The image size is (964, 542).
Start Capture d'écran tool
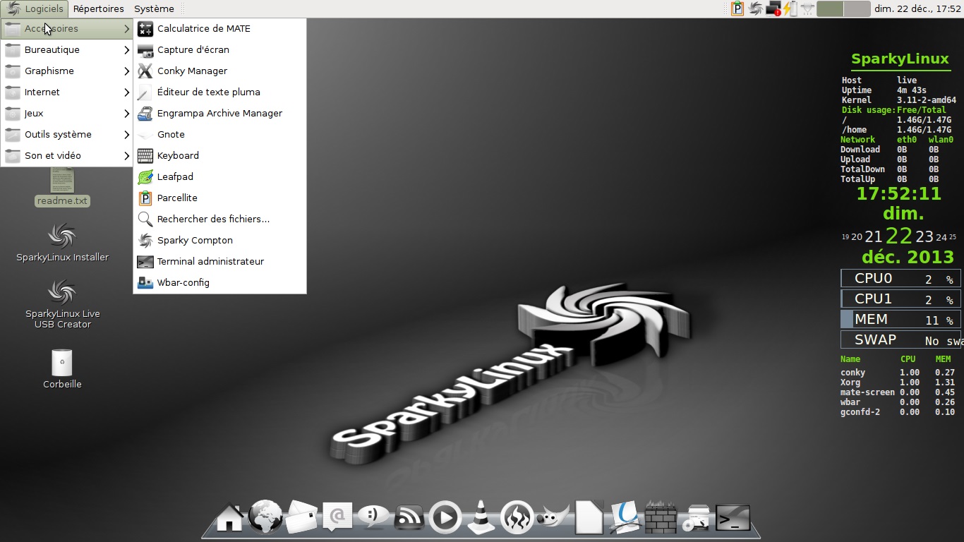(219, 50)
